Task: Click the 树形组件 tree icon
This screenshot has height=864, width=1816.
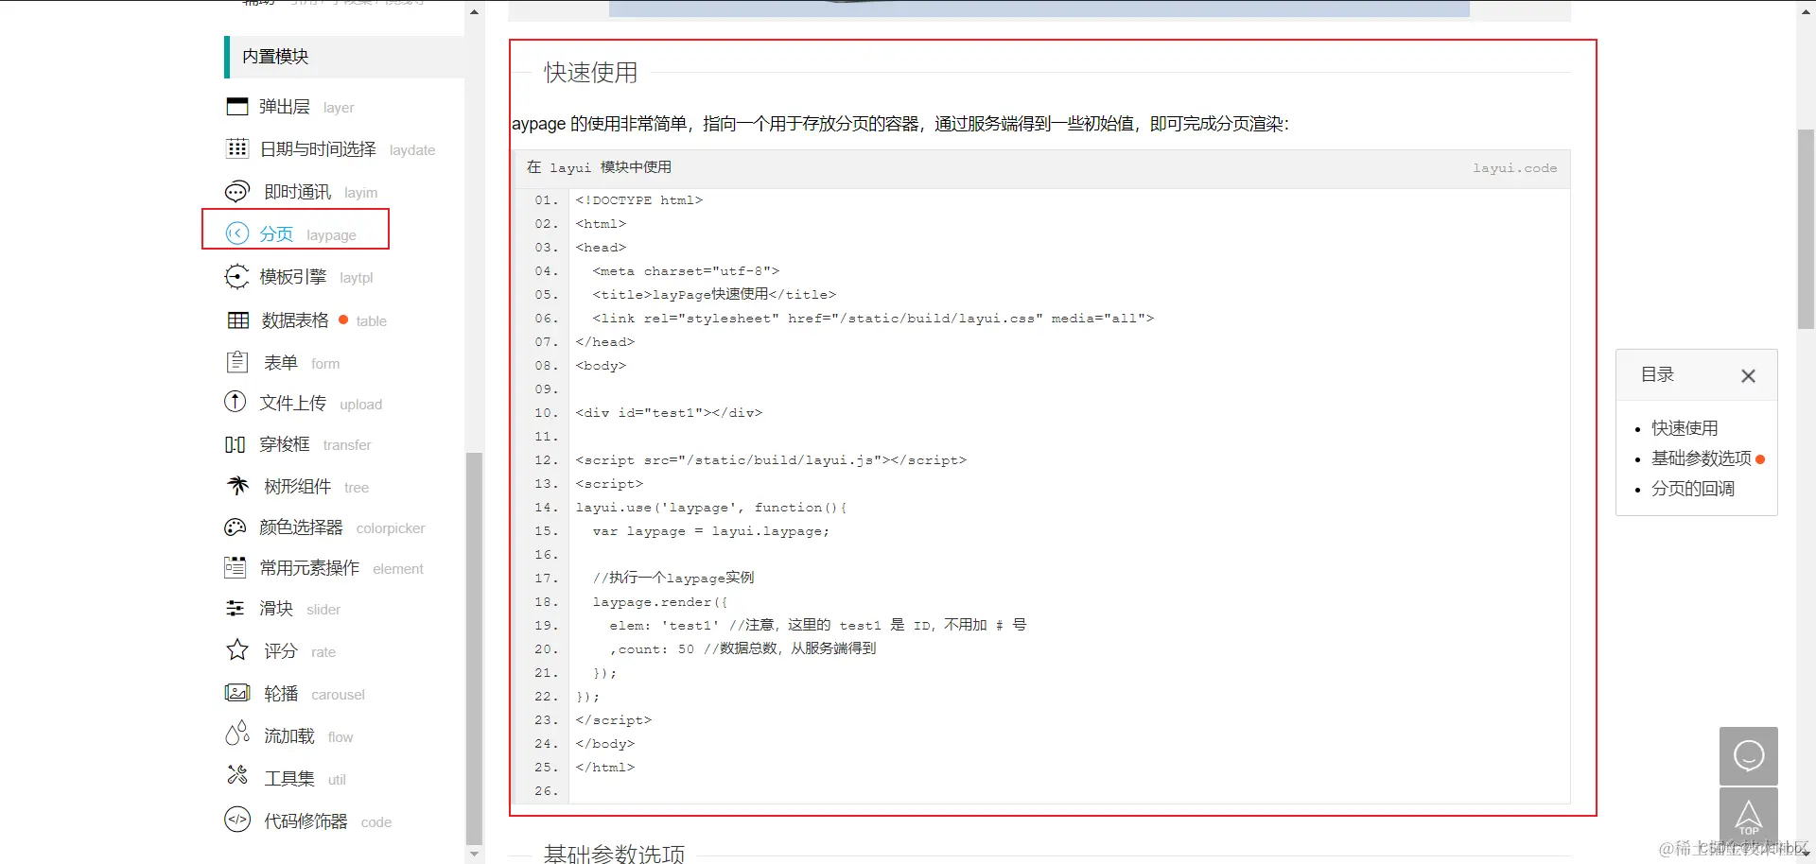Action: tap(237, 485)
